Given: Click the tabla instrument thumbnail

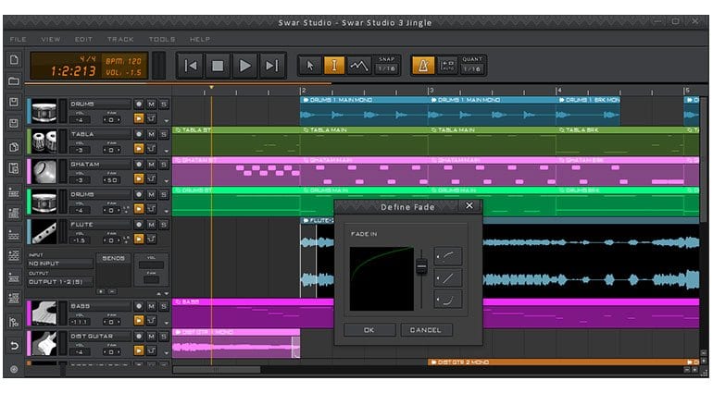Looking at the screenshot, I should 44,141.
